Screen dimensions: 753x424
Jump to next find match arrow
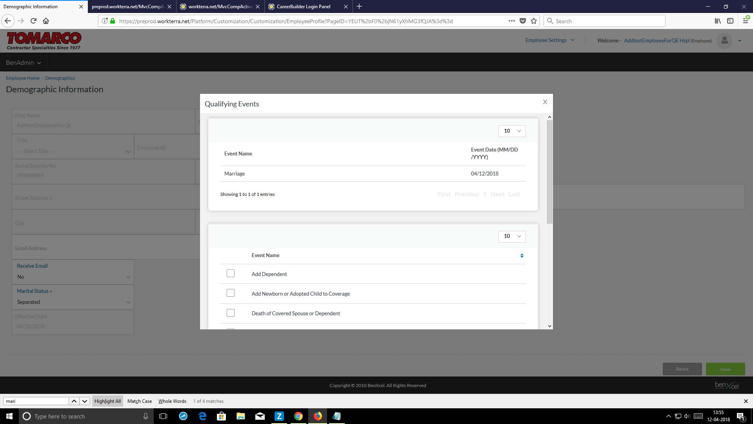[x=84, y=401]
